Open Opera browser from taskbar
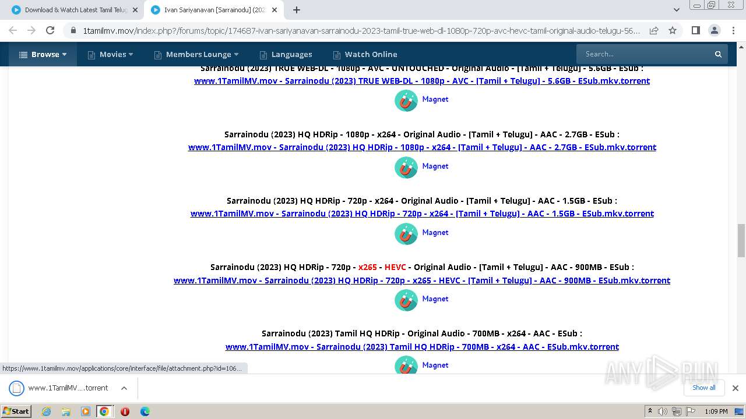This screenshot has width=746, height=419. (x=125, y=411)
